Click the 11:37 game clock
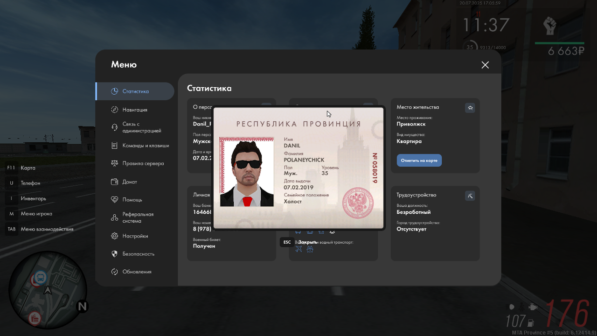 pyautogui.click(x=486, y=25)
